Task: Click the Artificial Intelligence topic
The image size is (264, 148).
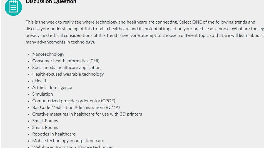Action: click(52, 87)
